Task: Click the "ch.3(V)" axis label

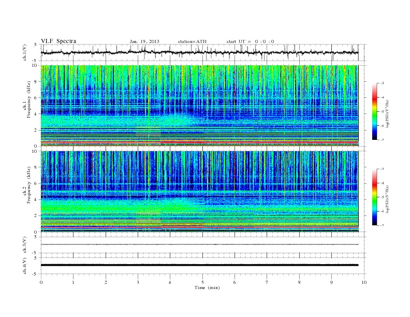Action: click(25, 245)
